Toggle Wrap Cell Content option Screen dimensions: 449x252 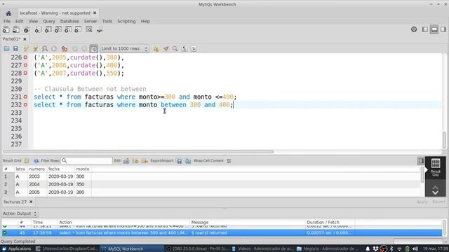coord(229,161)
